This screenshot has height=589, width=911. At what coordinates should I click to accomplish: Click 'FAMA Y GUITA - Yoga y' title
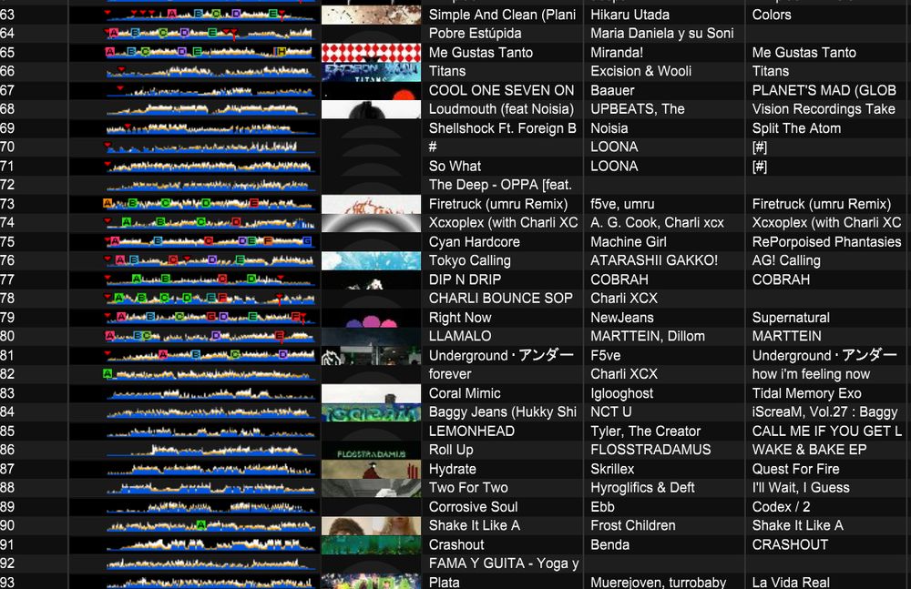(504, 564)
